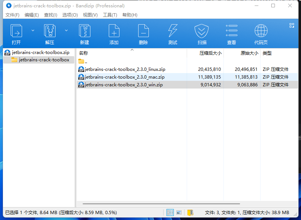Click the toolbar customize grid icon

coord(292,25)
